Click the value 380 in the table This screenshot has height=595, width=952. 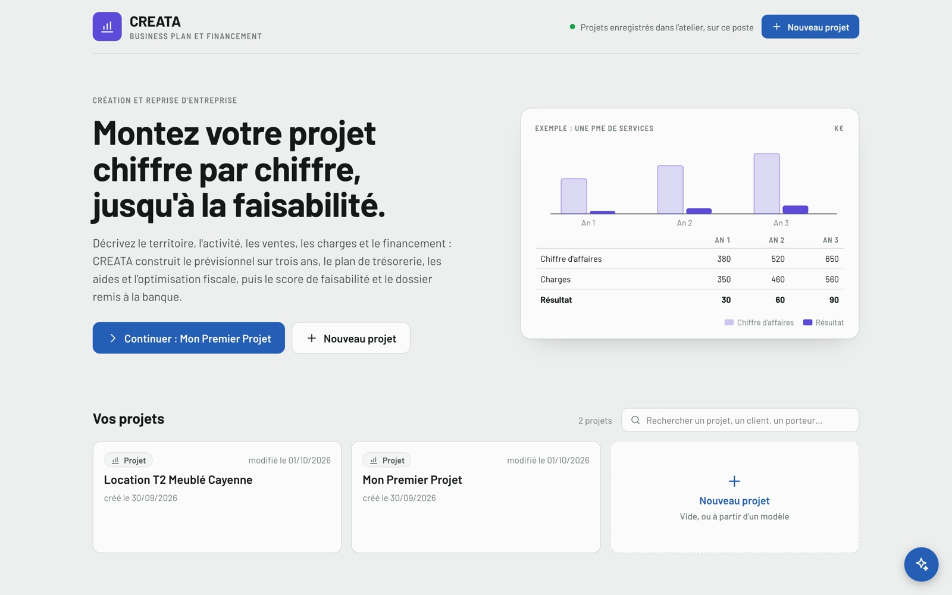pyautogui.click(x=724, y=259)
